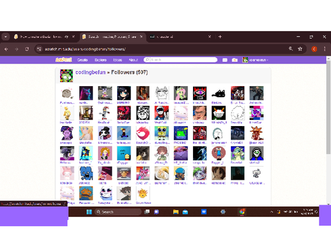The width and height of the screenshot is (331, 248).
Task: Switch to the third browser tab
Action: (x=181, y=37)
